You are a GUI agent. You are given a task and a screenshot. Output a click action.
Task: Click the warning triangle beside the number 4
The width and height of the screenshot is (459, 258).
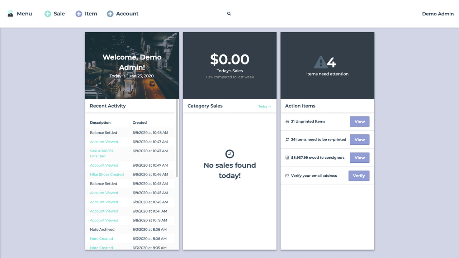321,62
